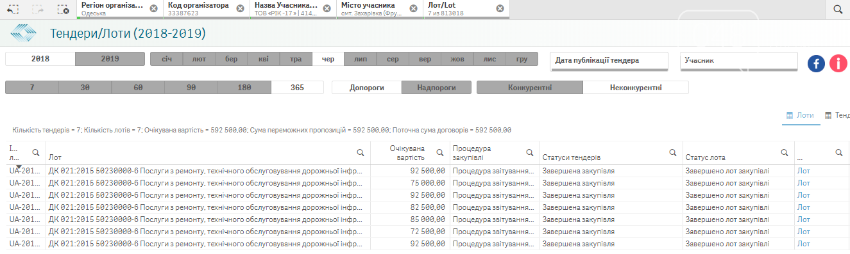
Task: Step back in selection history
Action: coord(13,9)
